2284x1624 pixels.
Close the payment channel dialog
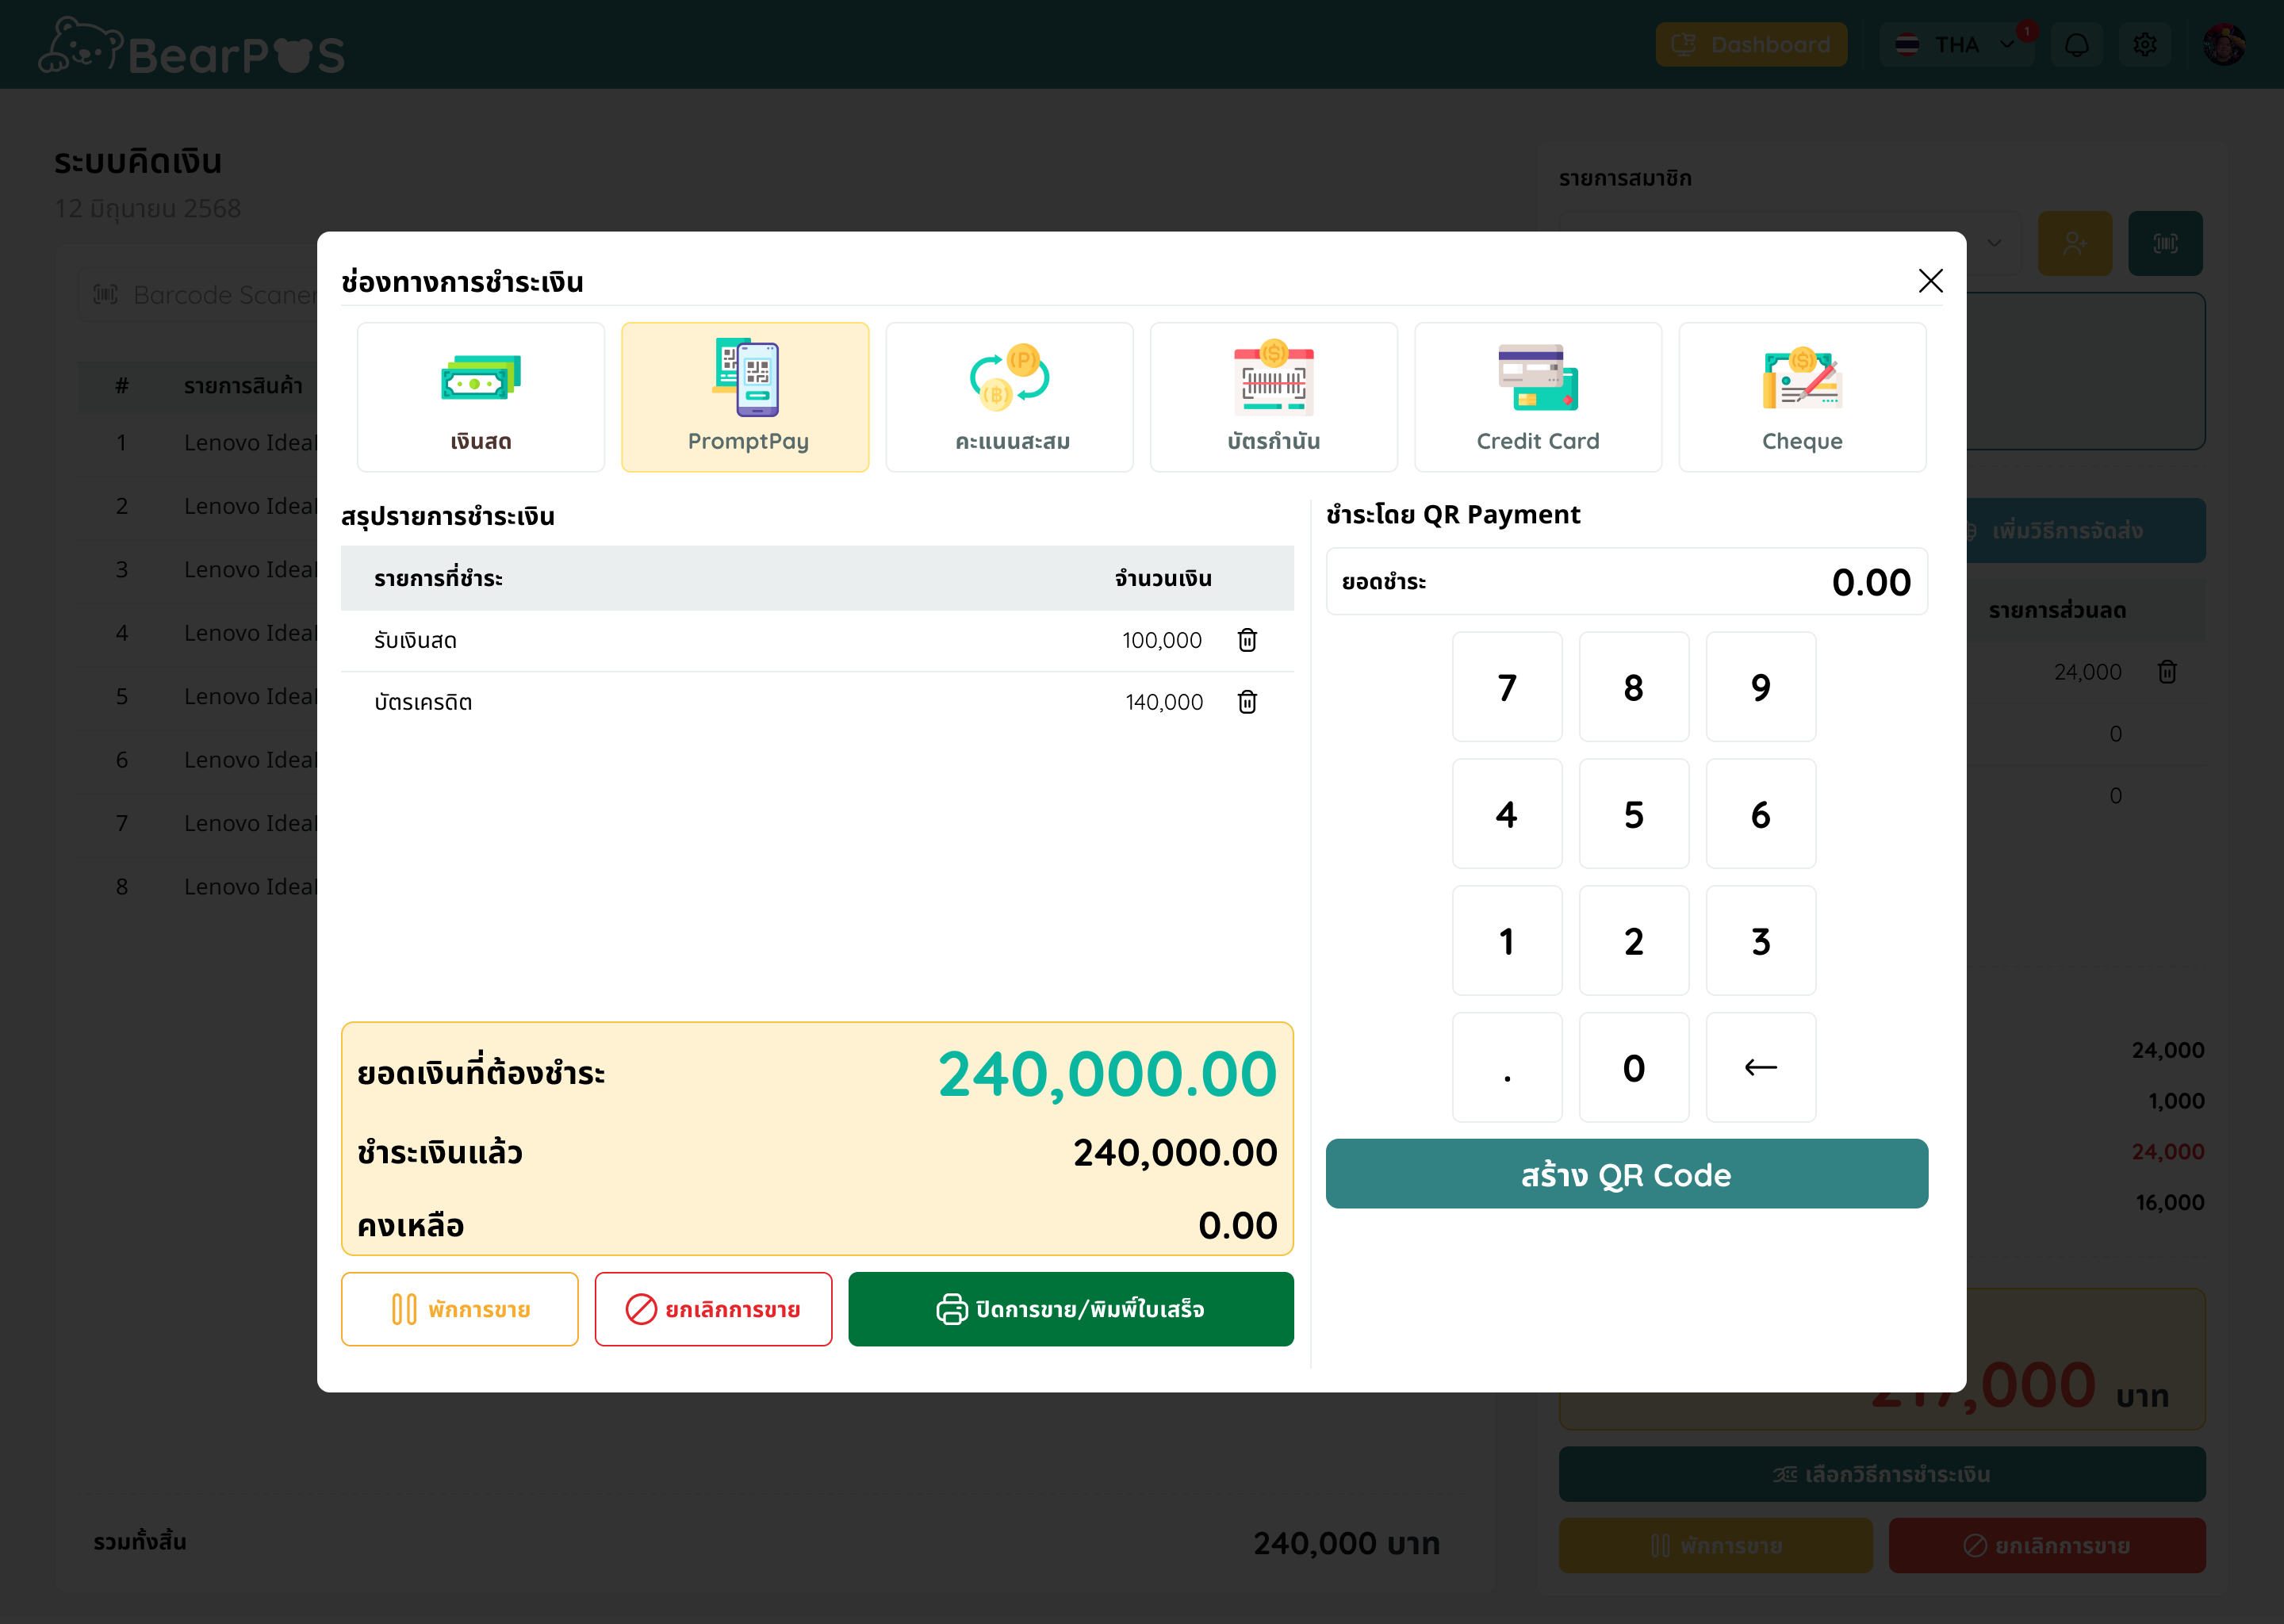click(1930, 281)
